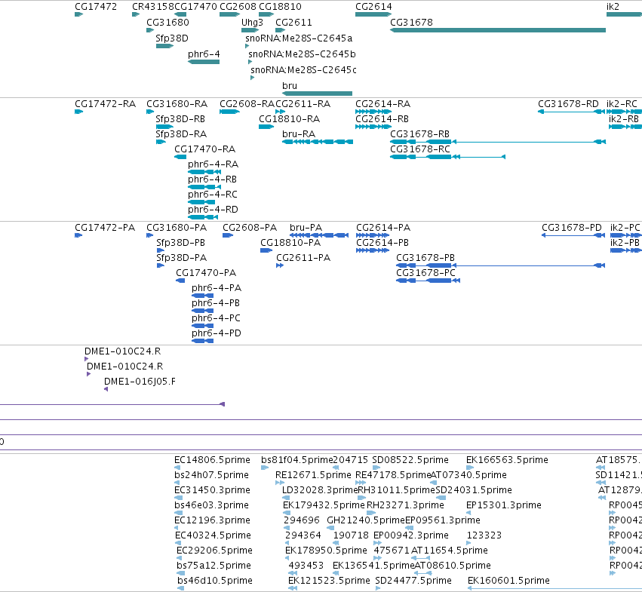The height and width of the screenshot is (592, 642).
Task: Click the EC14806.5prime EST label
Action: [x=212, y=460]
